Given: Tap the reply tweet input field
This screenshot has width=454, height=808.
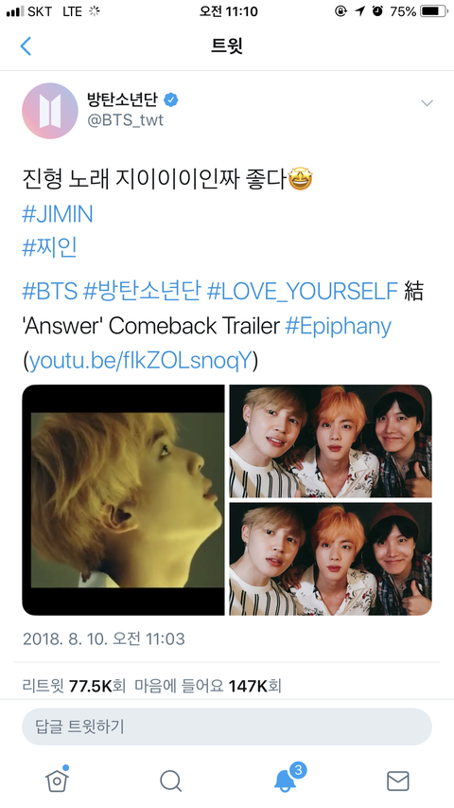Looking at the screenshot, I should coord(227,727).
